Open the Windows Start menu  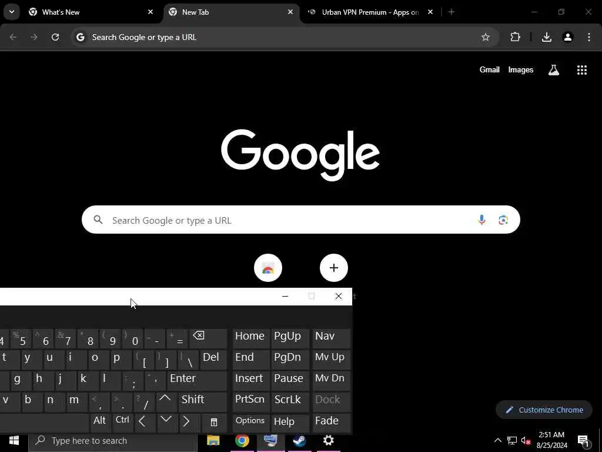click(x=14, y=440)
